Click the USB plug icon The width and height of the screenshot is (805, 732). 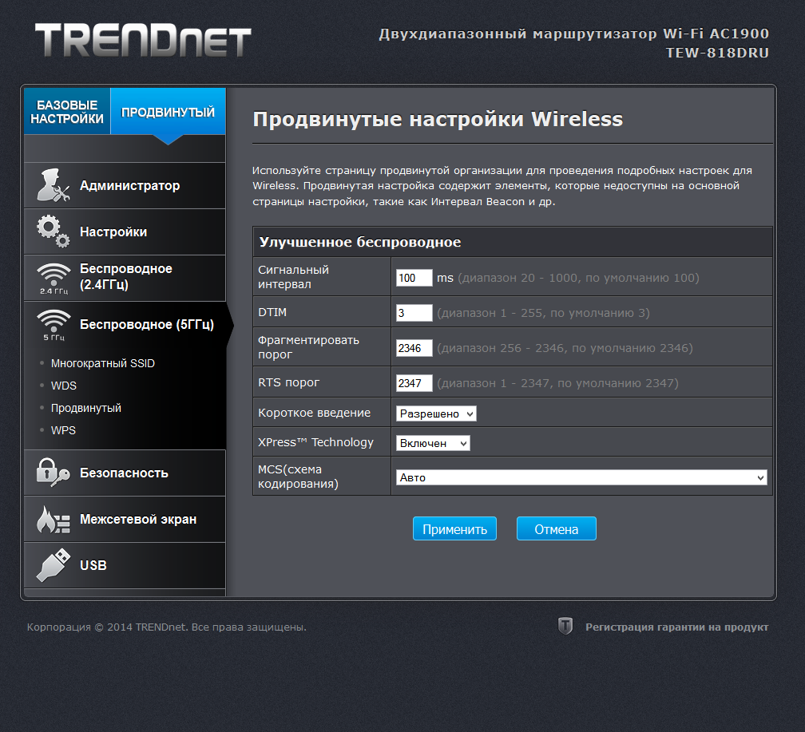click(54, 564)
